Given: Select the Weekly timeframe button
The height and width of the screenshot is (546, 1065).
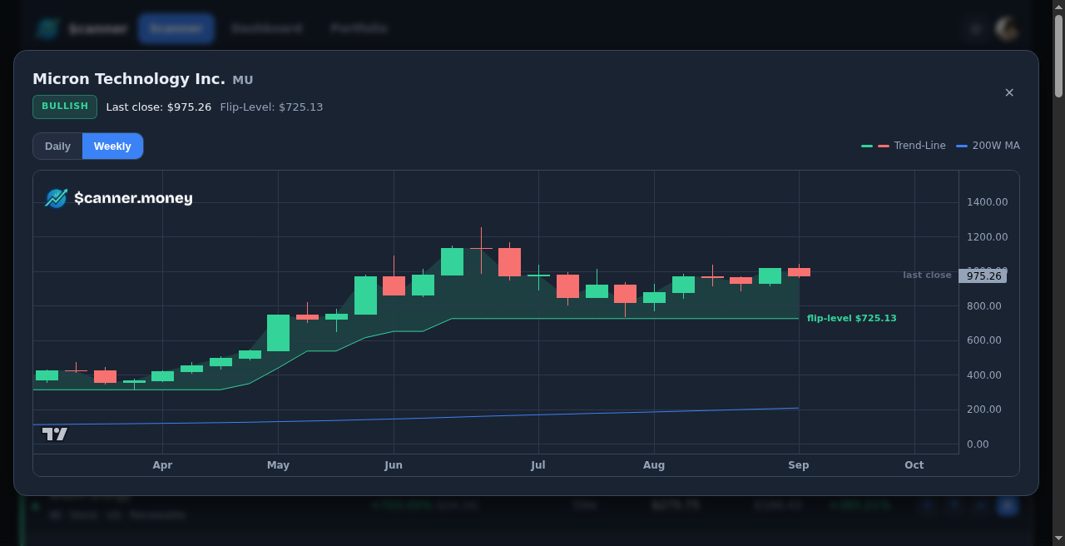Looking at the screenshot, I should 112,146.
